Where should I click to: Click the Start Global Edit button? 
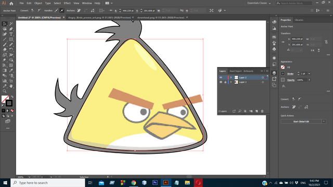[x=301, y=122]
